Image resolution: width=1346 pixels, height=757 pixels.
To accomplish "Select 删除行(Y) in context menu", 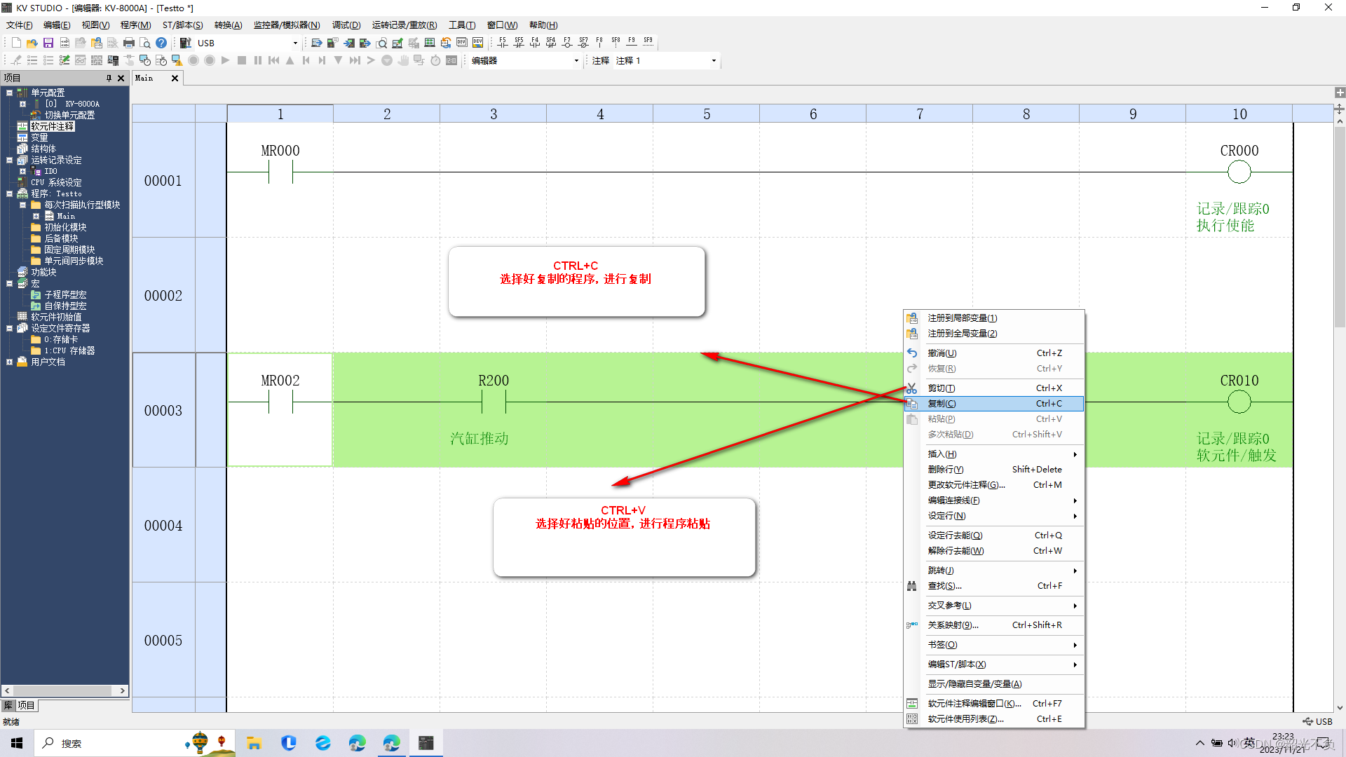I will 994,470.
